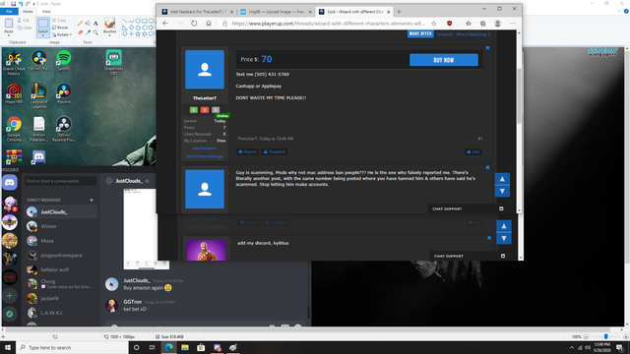Open File Explorer from the taskbar

(185, 347)
